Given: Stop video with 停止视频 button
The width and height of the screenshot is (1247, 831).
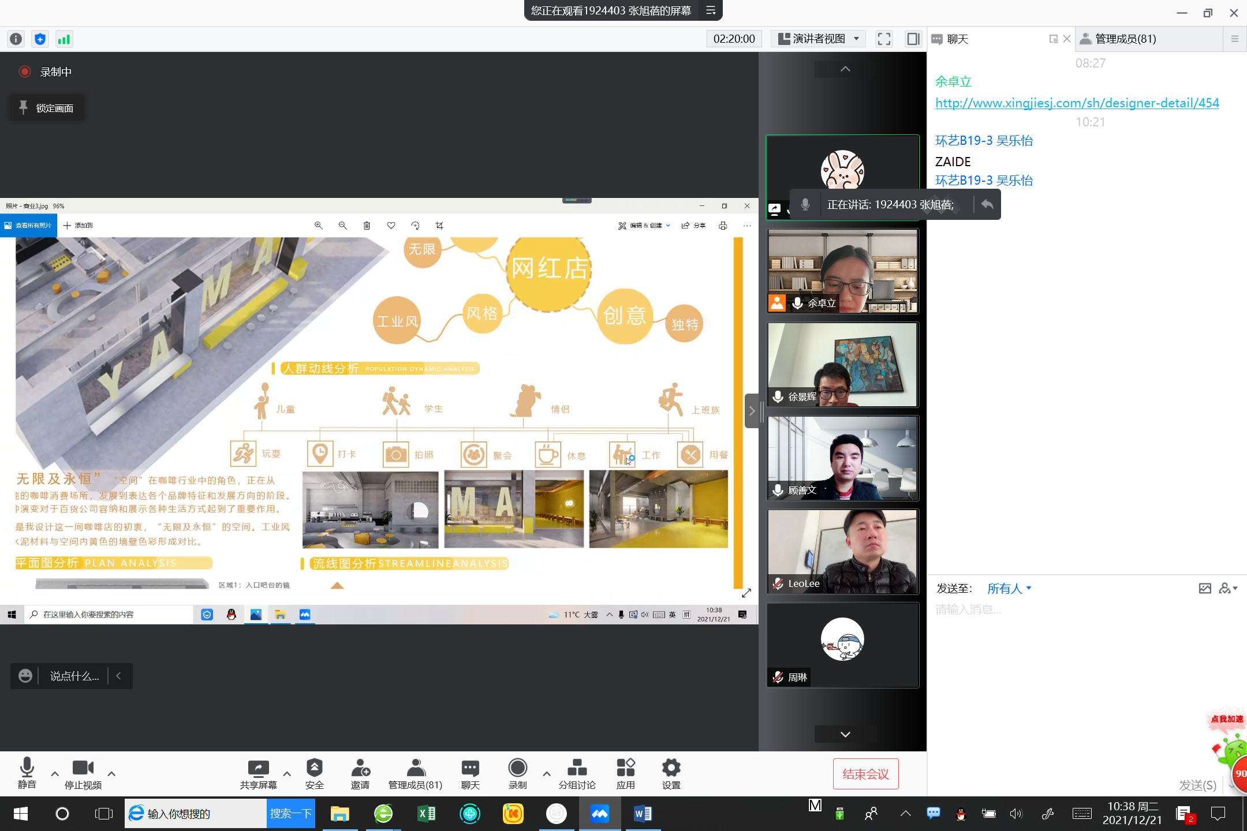Looking at the screenshot, I should point(83,773).
